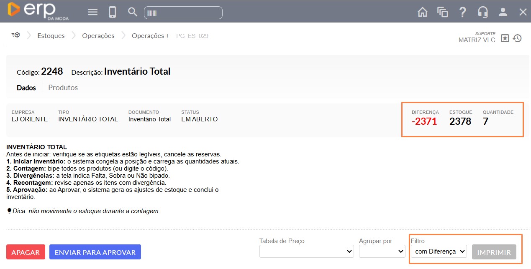Open the windows stack icon
The height and width of the screenshot is (269, 531).
[442, 12]
